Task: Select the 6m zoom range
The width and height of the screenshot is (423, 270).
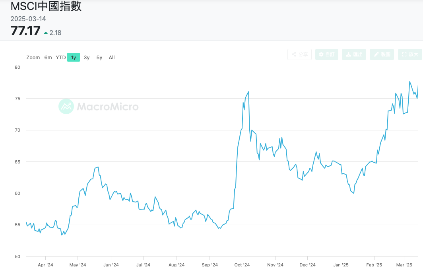Action: coord(48,57)
